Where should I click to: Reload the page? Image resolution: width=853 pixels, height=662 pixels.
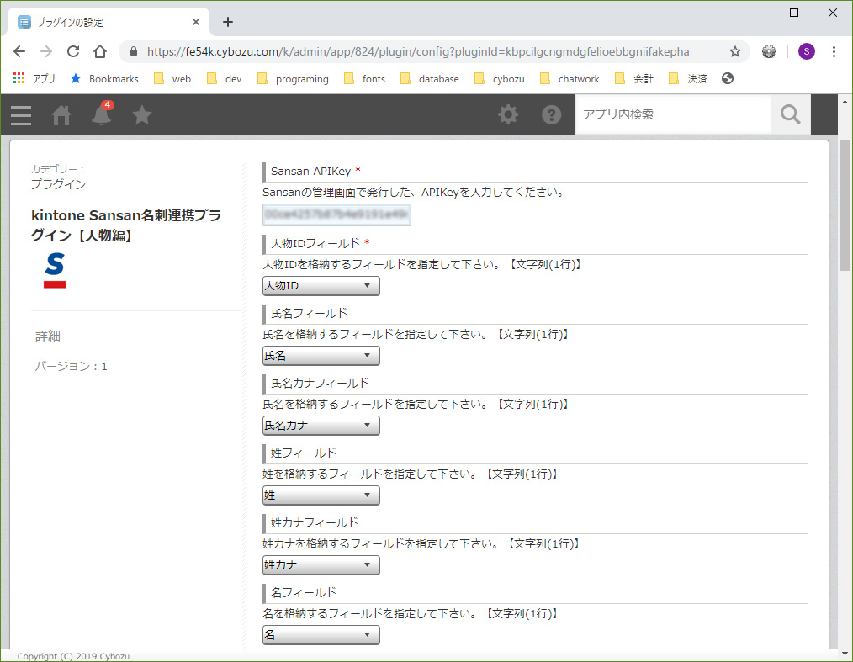pyautogui.click(x=73, y=51)
